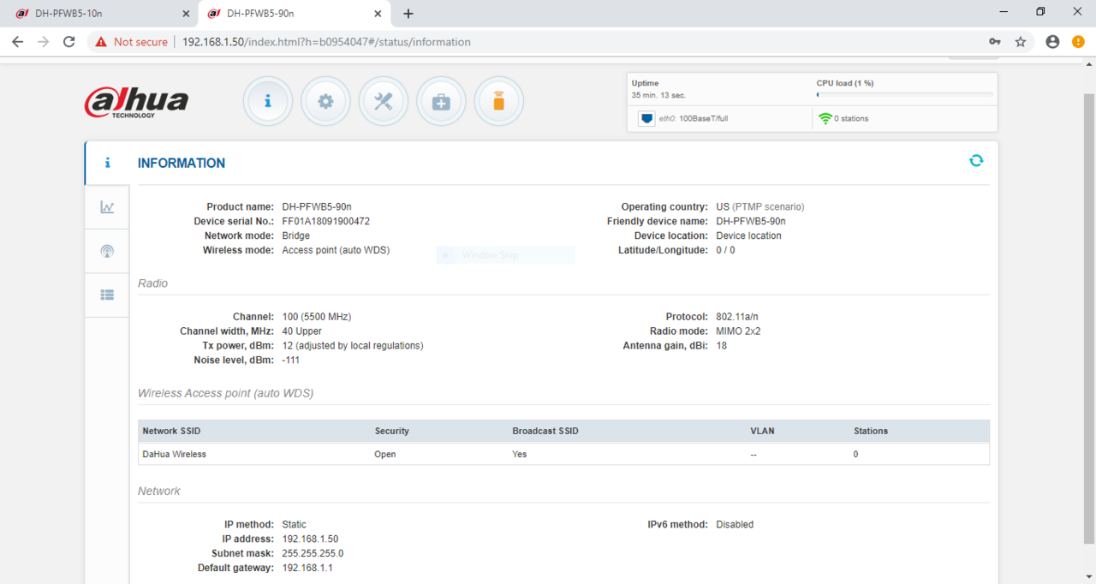Open the table list sidebar tab
Image resolution: width=1096 pixels, height=584 pixels.
click(107, 295)
